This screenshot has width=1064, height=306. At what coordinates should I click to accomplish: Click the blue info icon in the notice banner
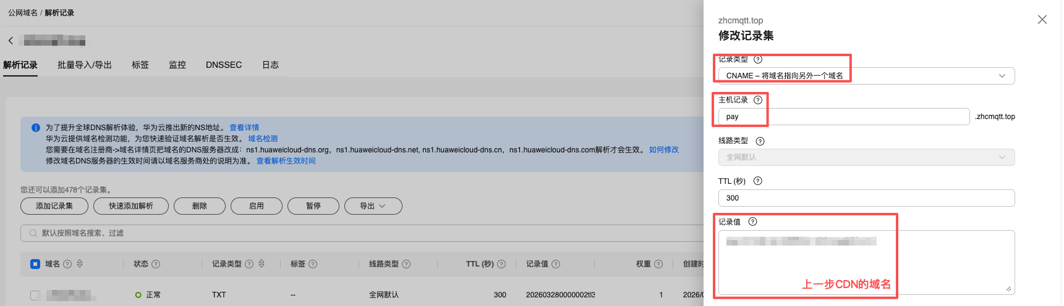[x=36, y=128]
